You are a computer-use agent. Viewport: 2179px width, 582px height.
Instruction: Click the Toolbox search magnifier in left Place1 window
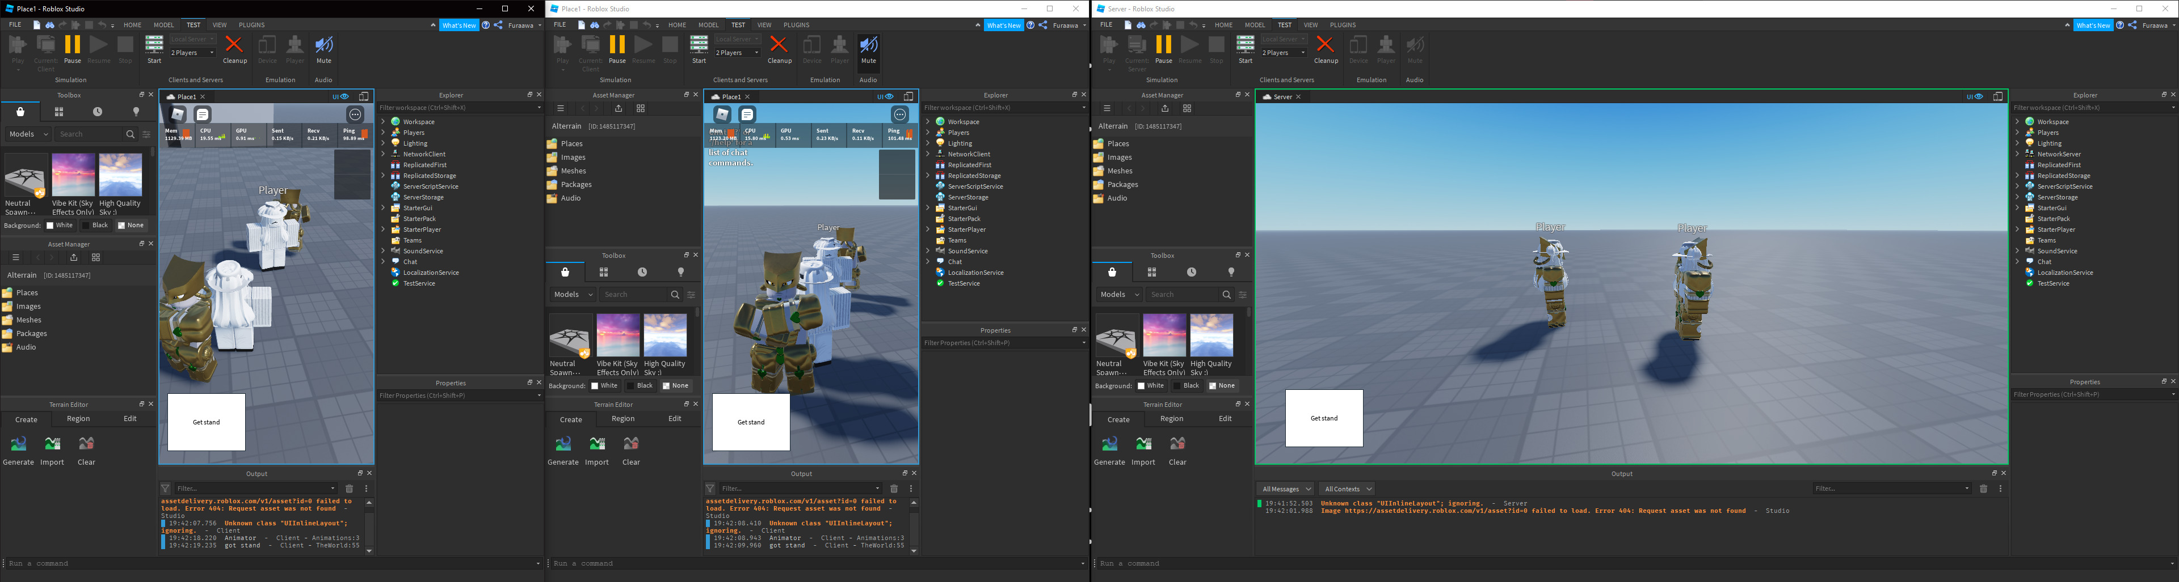(131, 134)
